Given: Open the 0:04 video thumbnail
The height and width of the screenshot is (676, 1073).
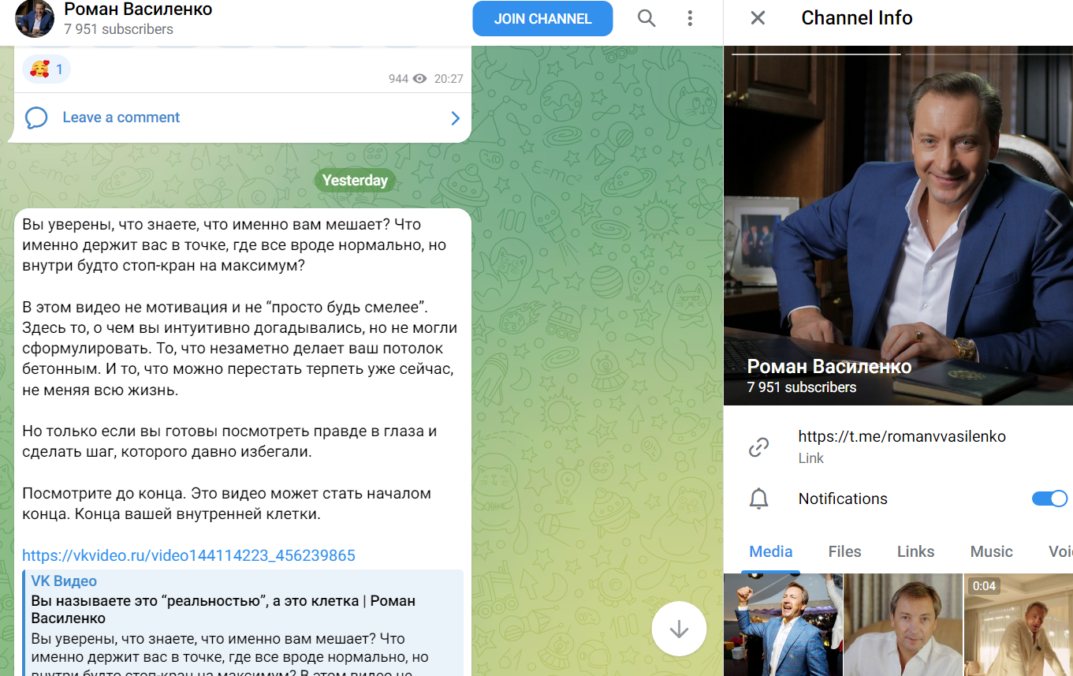Looking at the screenshot, I should click(x=1019, y=625).
